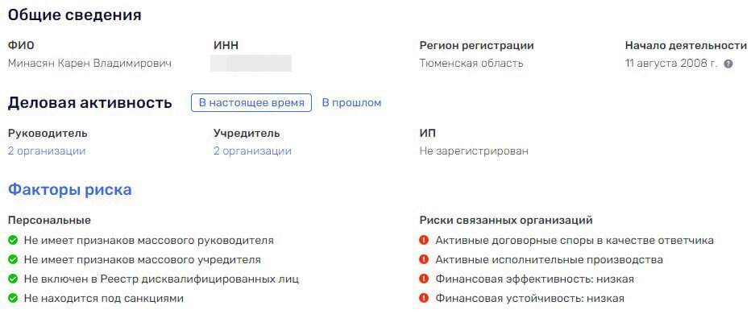Click "Активные договорные споры в качестве ответчика" text
Screen dimensions: 751x314
575,240
